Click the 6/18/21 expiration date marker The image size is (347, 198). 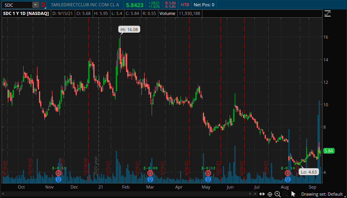[242, 168]
